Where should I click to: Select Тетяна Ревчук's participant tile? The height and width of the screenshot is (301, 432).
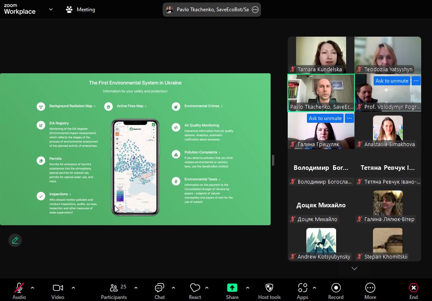pos(388,168)
